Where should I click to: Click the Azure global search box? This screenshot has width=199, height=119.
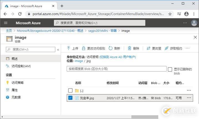pyautogui.click(x=99, y=23)
